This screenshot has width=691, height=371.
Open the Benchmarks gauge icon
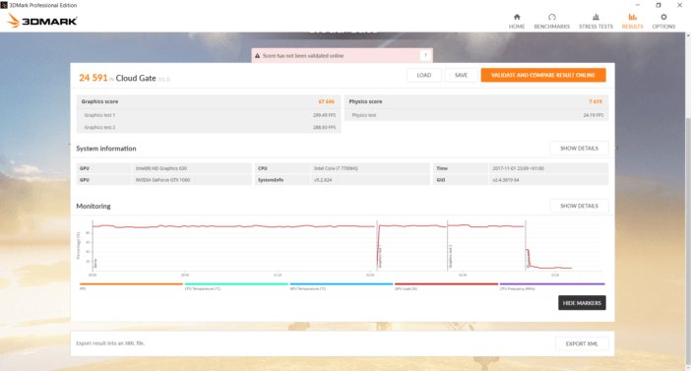552,17
